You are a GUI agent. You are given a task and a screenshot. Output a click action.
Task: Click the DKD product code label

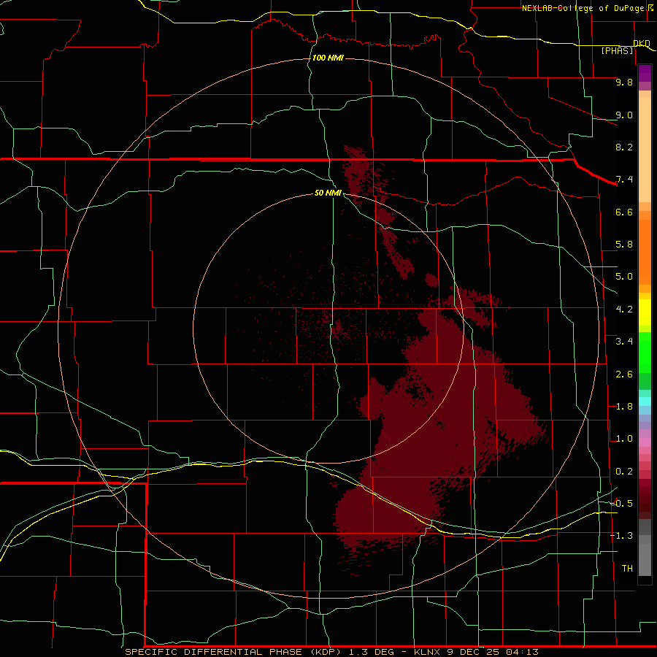pyautogui.click(x=642, y=43)
